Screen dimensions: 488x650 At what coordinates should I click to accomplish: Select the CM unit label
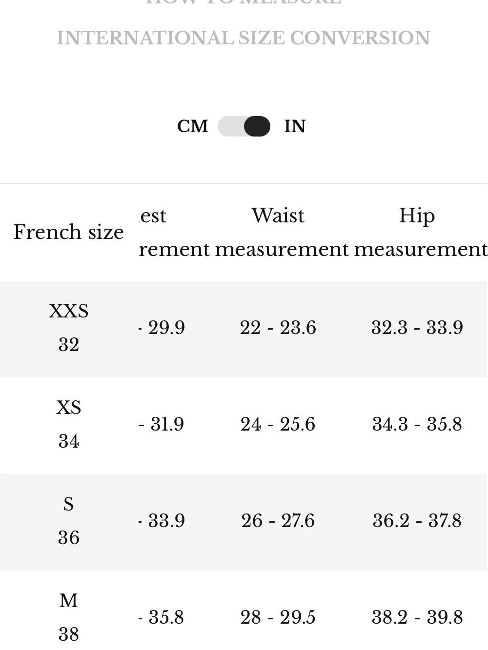193,126
